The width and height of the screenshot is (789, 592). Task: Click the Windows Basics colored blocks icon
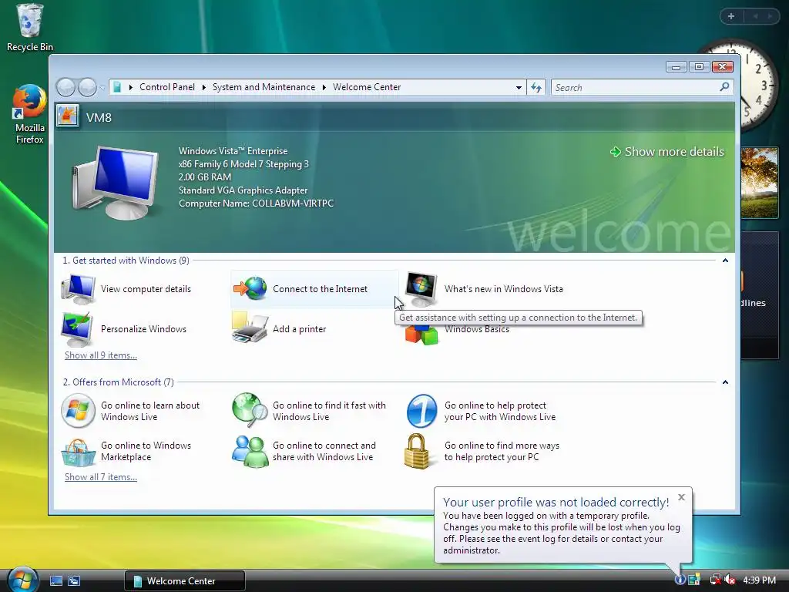pos(421,335)
